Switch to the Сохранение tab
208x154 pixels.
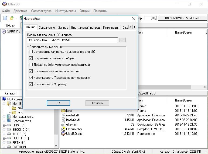[x=47, y=28]
